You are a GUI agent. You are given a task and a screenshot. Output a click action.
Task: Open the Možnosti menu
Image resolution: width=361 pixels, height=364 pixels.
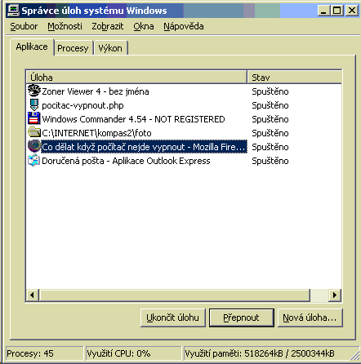(65, 26)
